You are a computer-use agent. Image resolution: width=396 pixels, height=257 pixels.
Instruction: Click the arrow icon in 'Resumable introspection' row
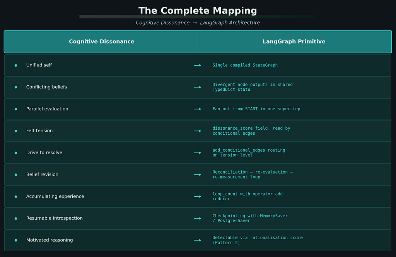(198, 218)
